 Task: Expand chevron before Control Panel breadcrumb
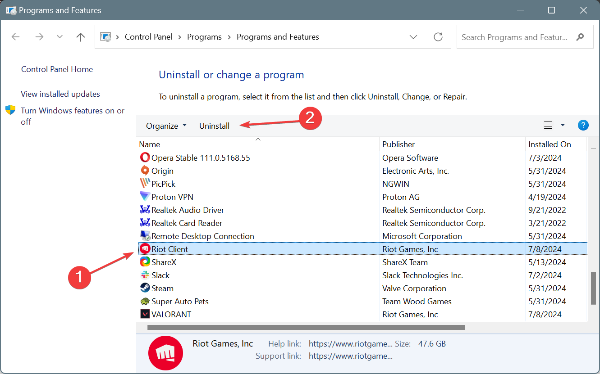118,37
